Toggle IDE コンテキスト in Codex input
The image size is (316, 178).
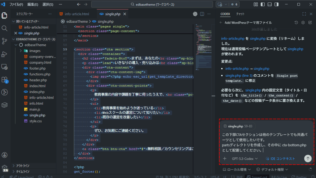280,159
